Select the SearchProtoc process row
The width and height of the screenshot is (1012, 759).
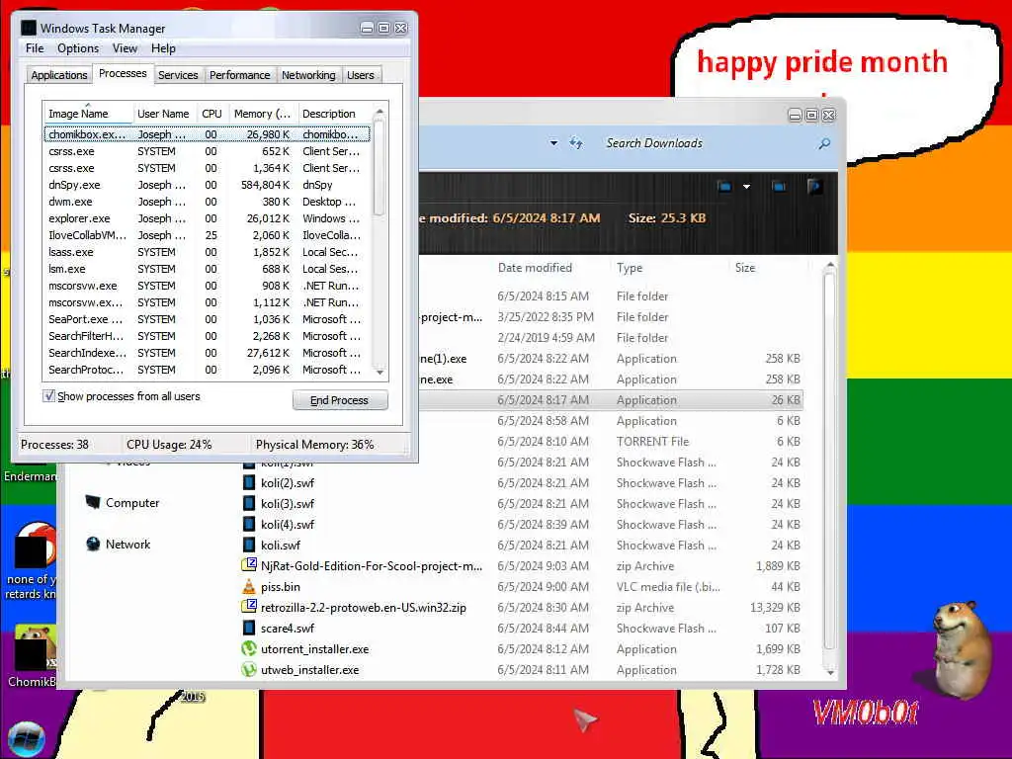[x=207, y=370]
